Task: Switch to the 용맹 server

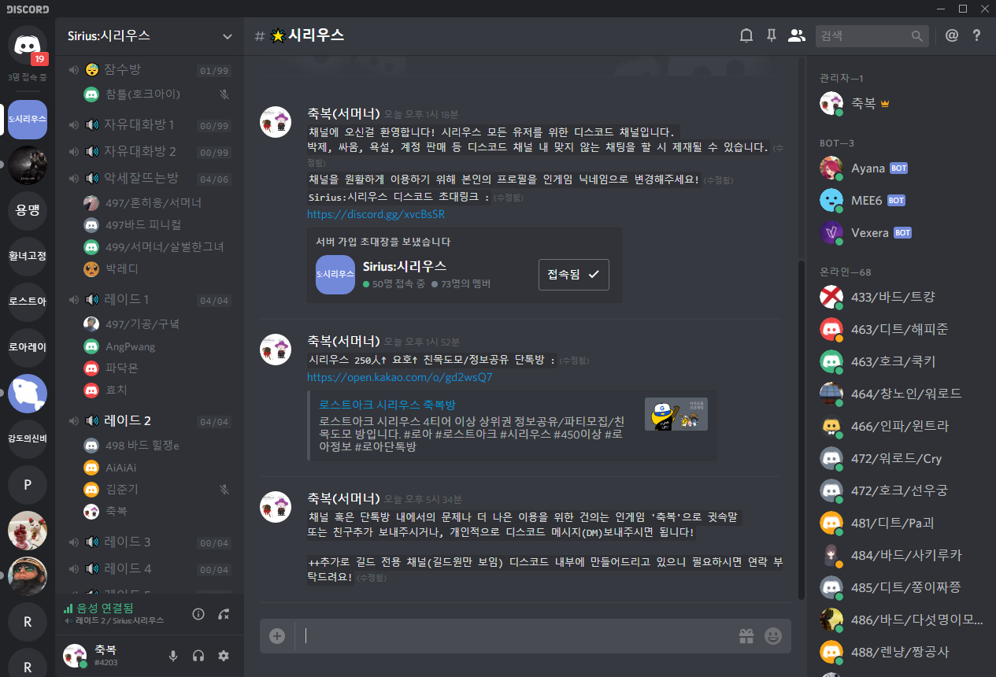Action: pyautogui.click(x=27, y=210)
